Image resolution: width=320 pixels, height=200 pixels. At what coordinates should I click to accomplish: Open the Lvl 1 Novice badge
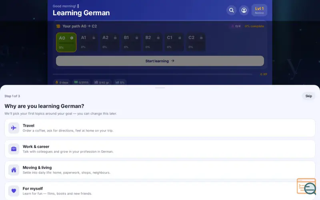pos(259,10)
